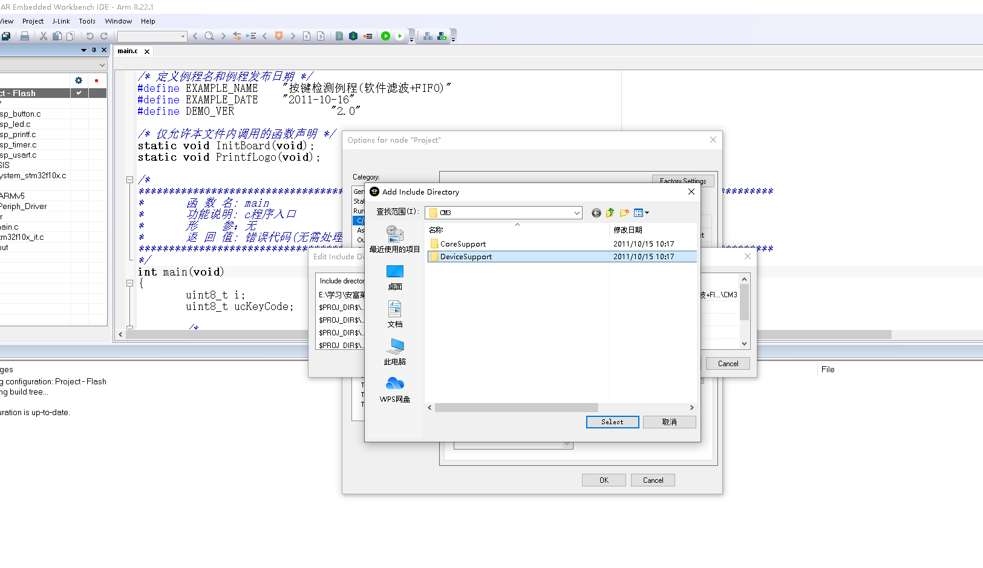Click the Up One Level folder icon
983x568 pixels.
611,213
